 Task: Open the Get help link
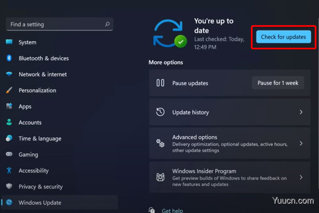coord(172,210)
